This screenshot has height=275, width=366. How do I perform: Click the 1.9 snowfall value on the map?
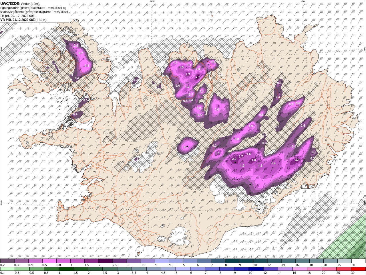pyautogui.click(x=254, y=160)
